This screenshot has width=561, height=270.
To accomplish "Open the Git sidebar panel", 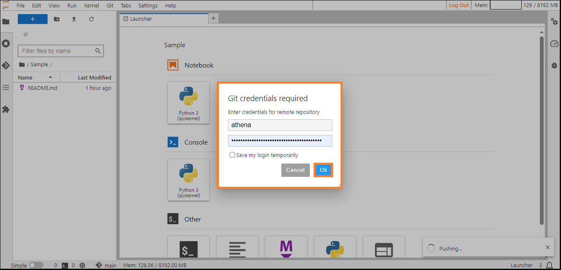I will point(6,65).
